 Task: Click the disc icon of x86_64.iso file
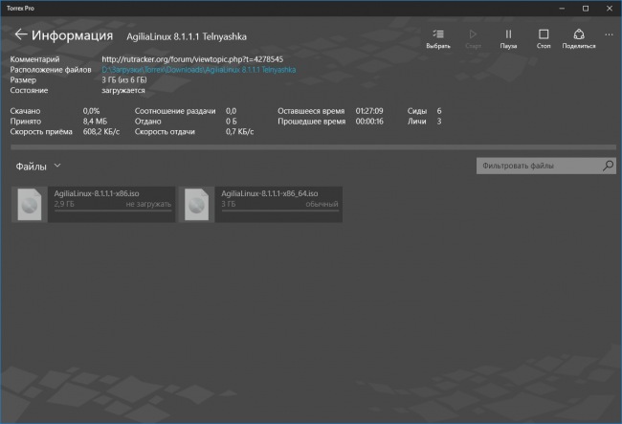tap(197, 204)
